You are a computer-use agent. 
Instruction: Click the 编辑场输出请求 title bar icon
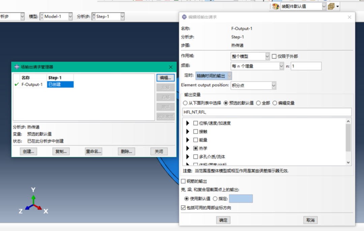click(184, 17)
